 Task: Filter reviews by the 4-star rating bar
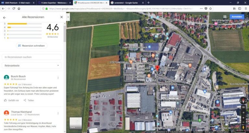coord(24,27)
